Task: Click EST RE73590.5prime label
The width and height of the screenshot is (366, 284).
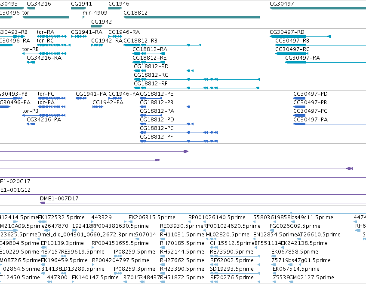Action: (x=231, y=252)
